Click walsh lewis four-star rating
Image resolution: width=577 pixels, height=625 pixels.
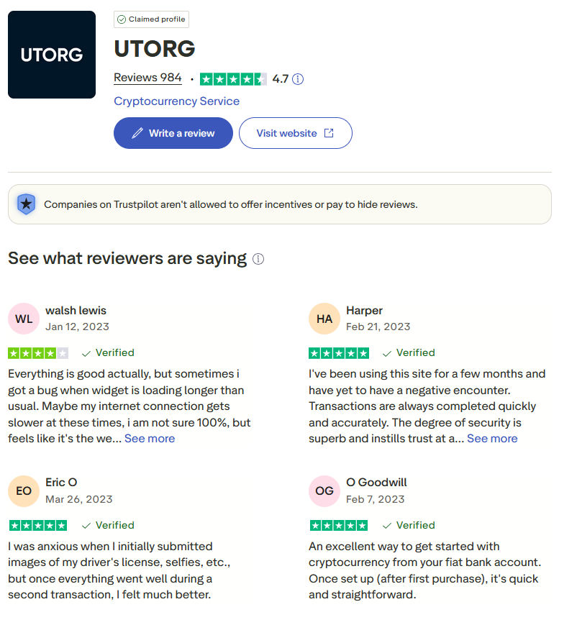tap(38, 353)
